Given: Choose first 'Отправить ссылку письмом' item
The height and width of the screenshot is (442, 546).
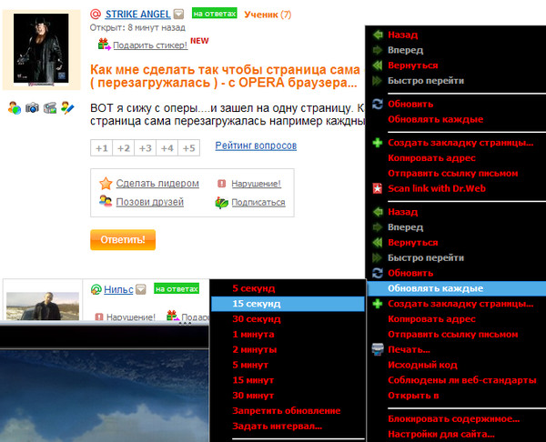Looking at the screenshot, I should 453,174.
